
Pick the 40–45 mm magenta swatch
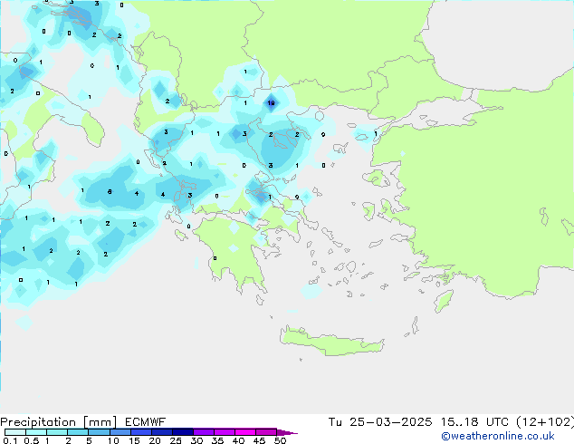coord(245,432)
